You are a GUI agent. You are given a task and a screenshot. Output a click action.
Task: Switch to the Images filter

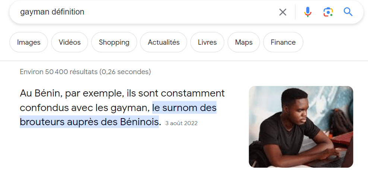click(29, 42)
